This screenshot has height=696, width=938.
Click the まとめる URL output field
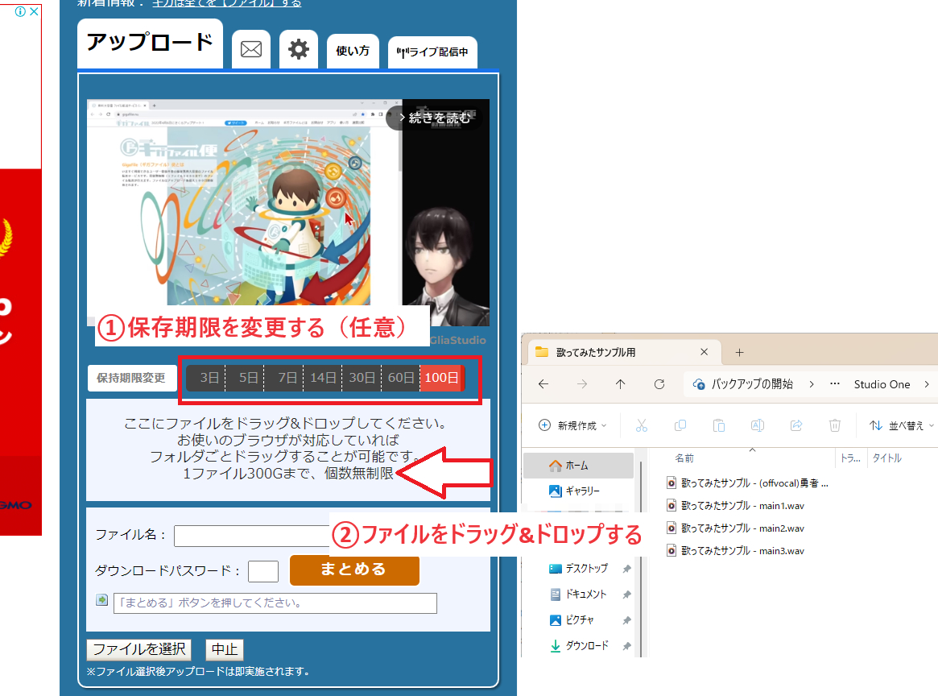pyautogui.click(x=275, y=603)
